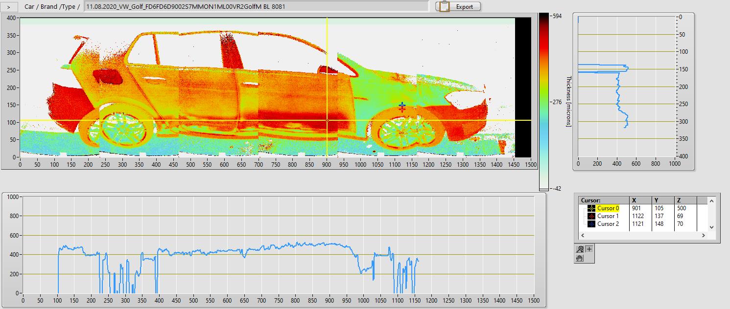The height and width of the screenshot is (309, 730).
Task: Click the Export button
Action: tap(458, 6)
